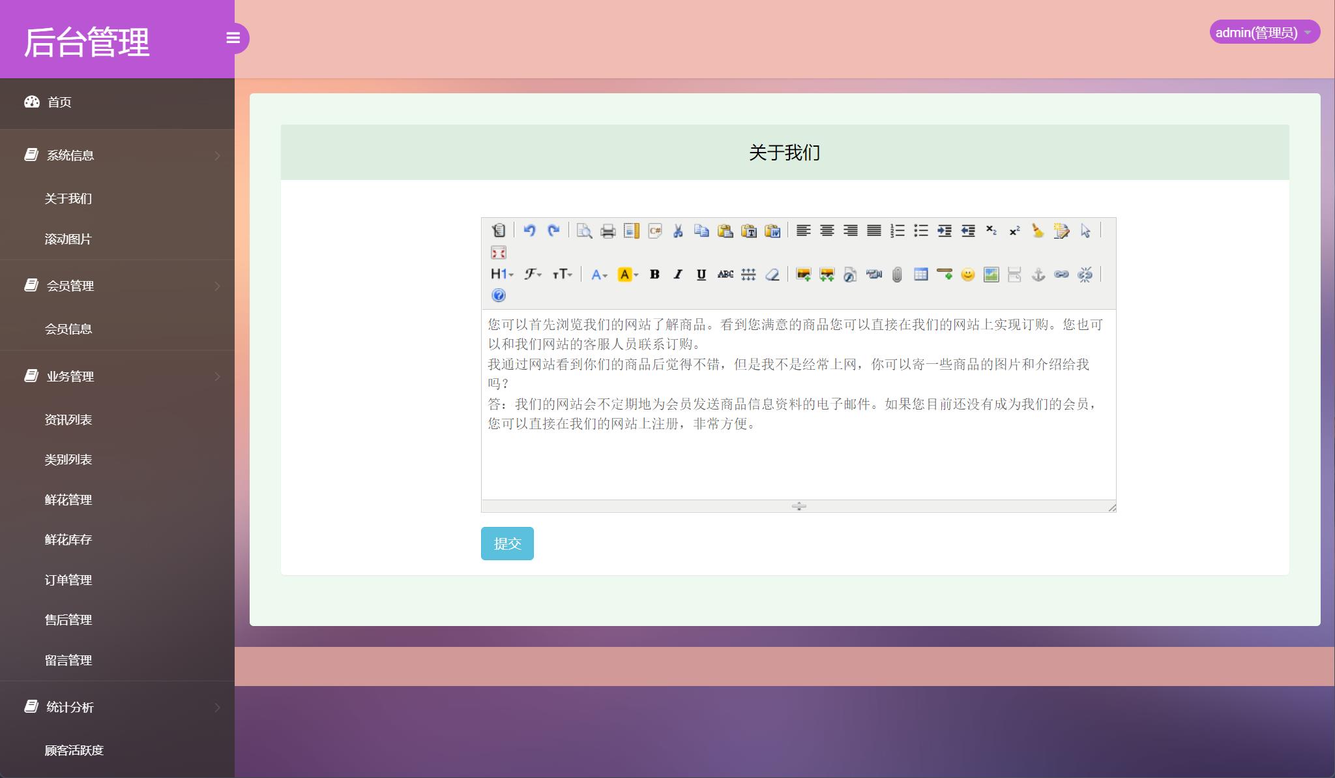Viewport: 1335px width, 778px height.
Task: Click the anchor icon in toolbar
Action: click(1038, 275)
